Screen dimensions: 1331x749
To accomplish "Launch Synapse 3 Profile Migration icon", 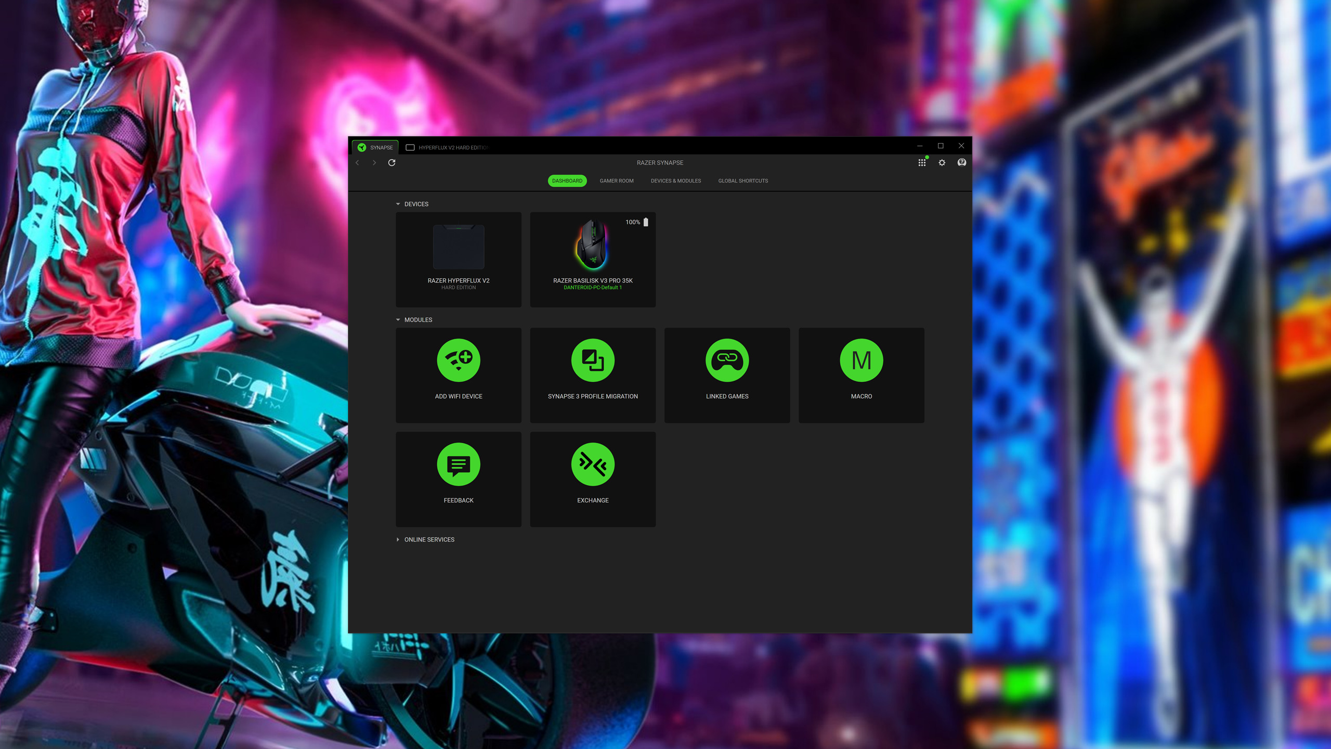I will pos(593,360).
